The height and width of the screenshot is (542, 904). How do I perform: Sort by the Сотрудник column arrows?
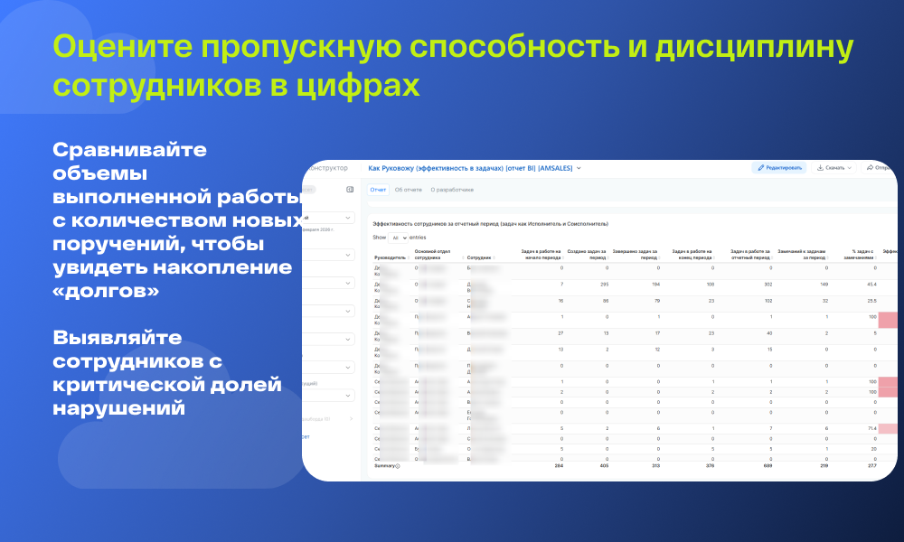pos(494,257)
